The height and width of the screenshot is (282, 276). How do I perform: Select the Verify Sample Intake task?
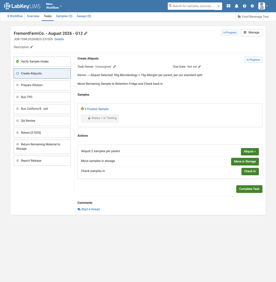click(42, 62)
